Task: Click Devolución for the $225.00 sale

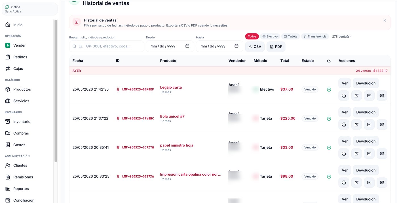Action: tap(366, 112)
